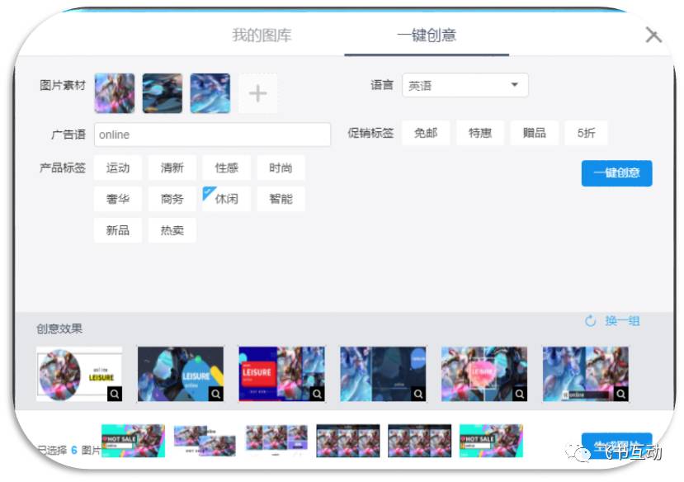Viewport: 684px width, 482px height.
Task: Toggle 时尚 product tag
Action: (x=281, y=168)
